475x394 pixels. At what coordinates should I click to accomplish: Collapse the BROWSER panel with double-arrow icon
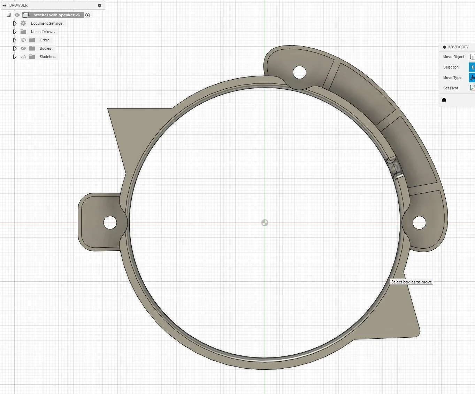[4, 5]
